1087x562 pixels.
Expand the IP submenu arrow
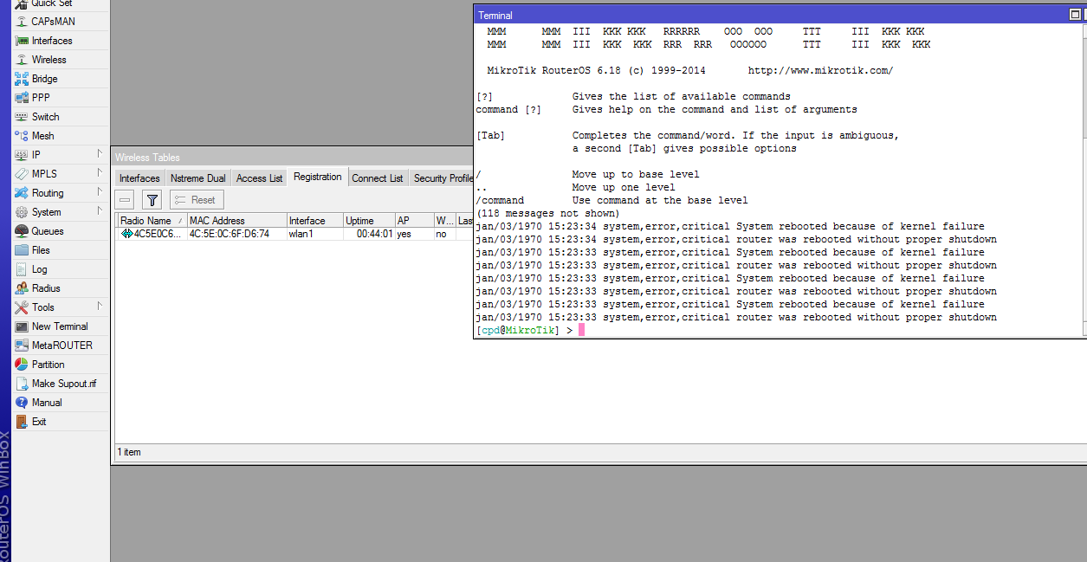coord(100,154)
